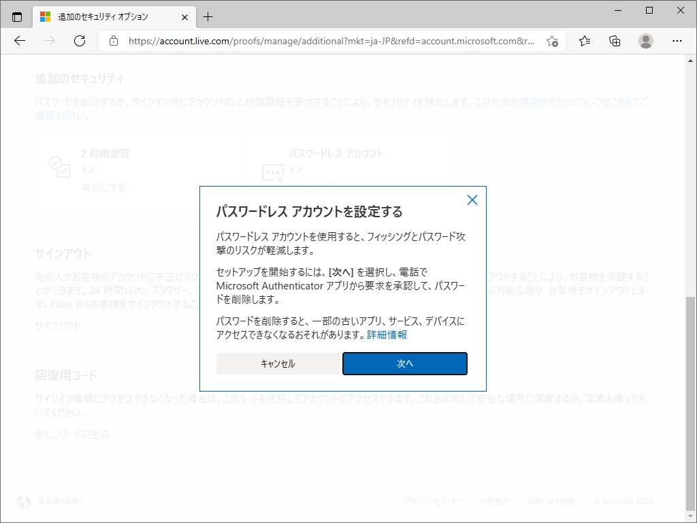This screenshot has width=697, height=523.
Task: Close the passwordless account dialog
Action: point(472,200)
